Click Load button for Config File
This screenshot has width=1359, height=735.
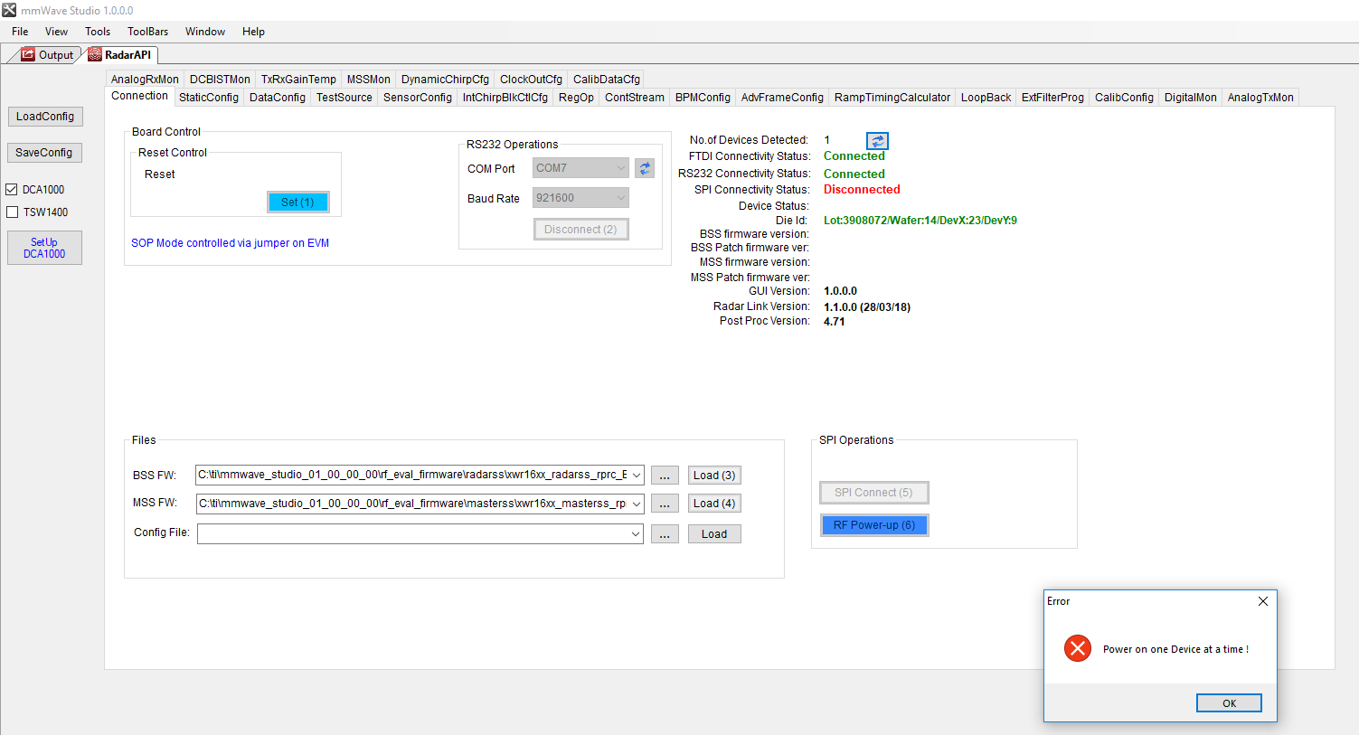click(714, 534)
